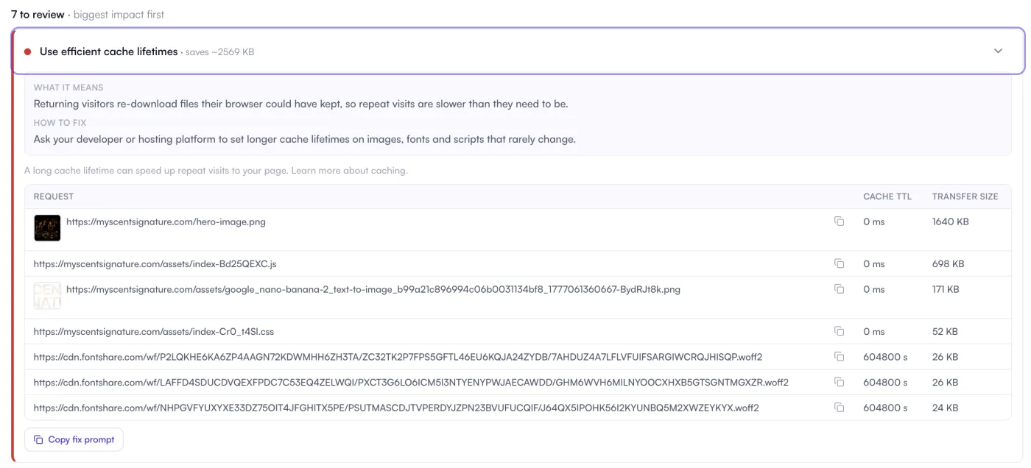
Task: Copy URL of google_nano-banana image row
Action: tap(839, 289)
